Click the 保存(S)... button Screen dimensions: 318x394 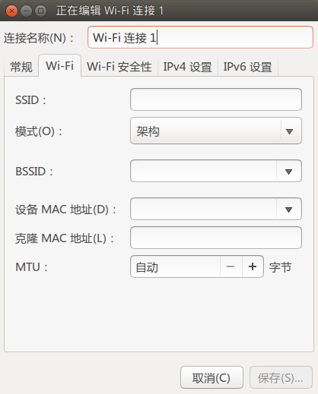[x=281, y=378]
